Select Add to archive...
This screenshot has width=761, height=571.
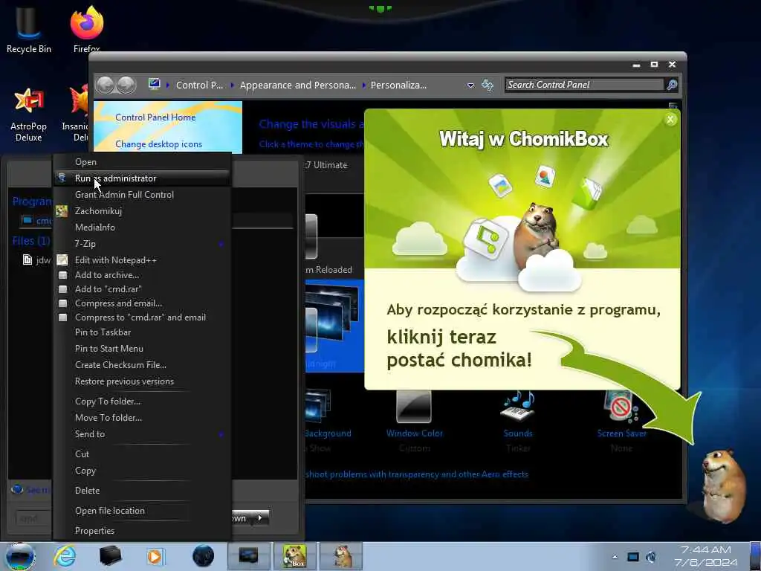coord(142,275)
